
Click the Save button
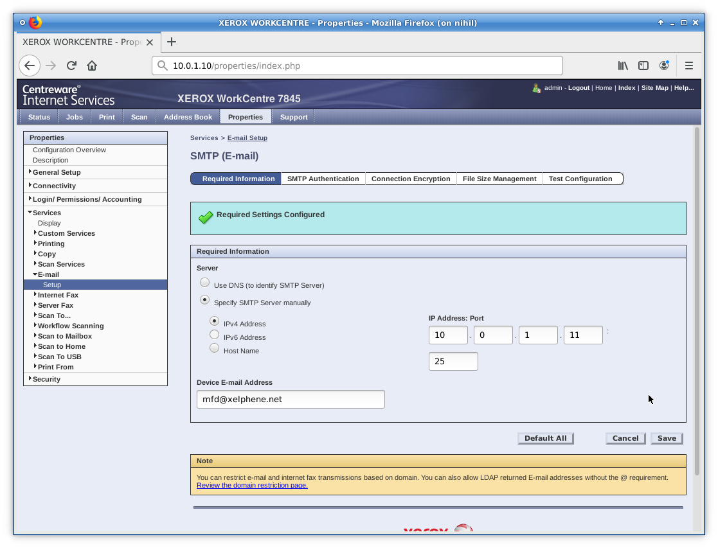tap(667, 438)
